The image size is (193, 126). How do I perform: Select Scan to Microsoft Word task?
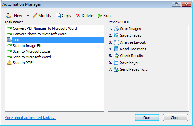(32, 57)
